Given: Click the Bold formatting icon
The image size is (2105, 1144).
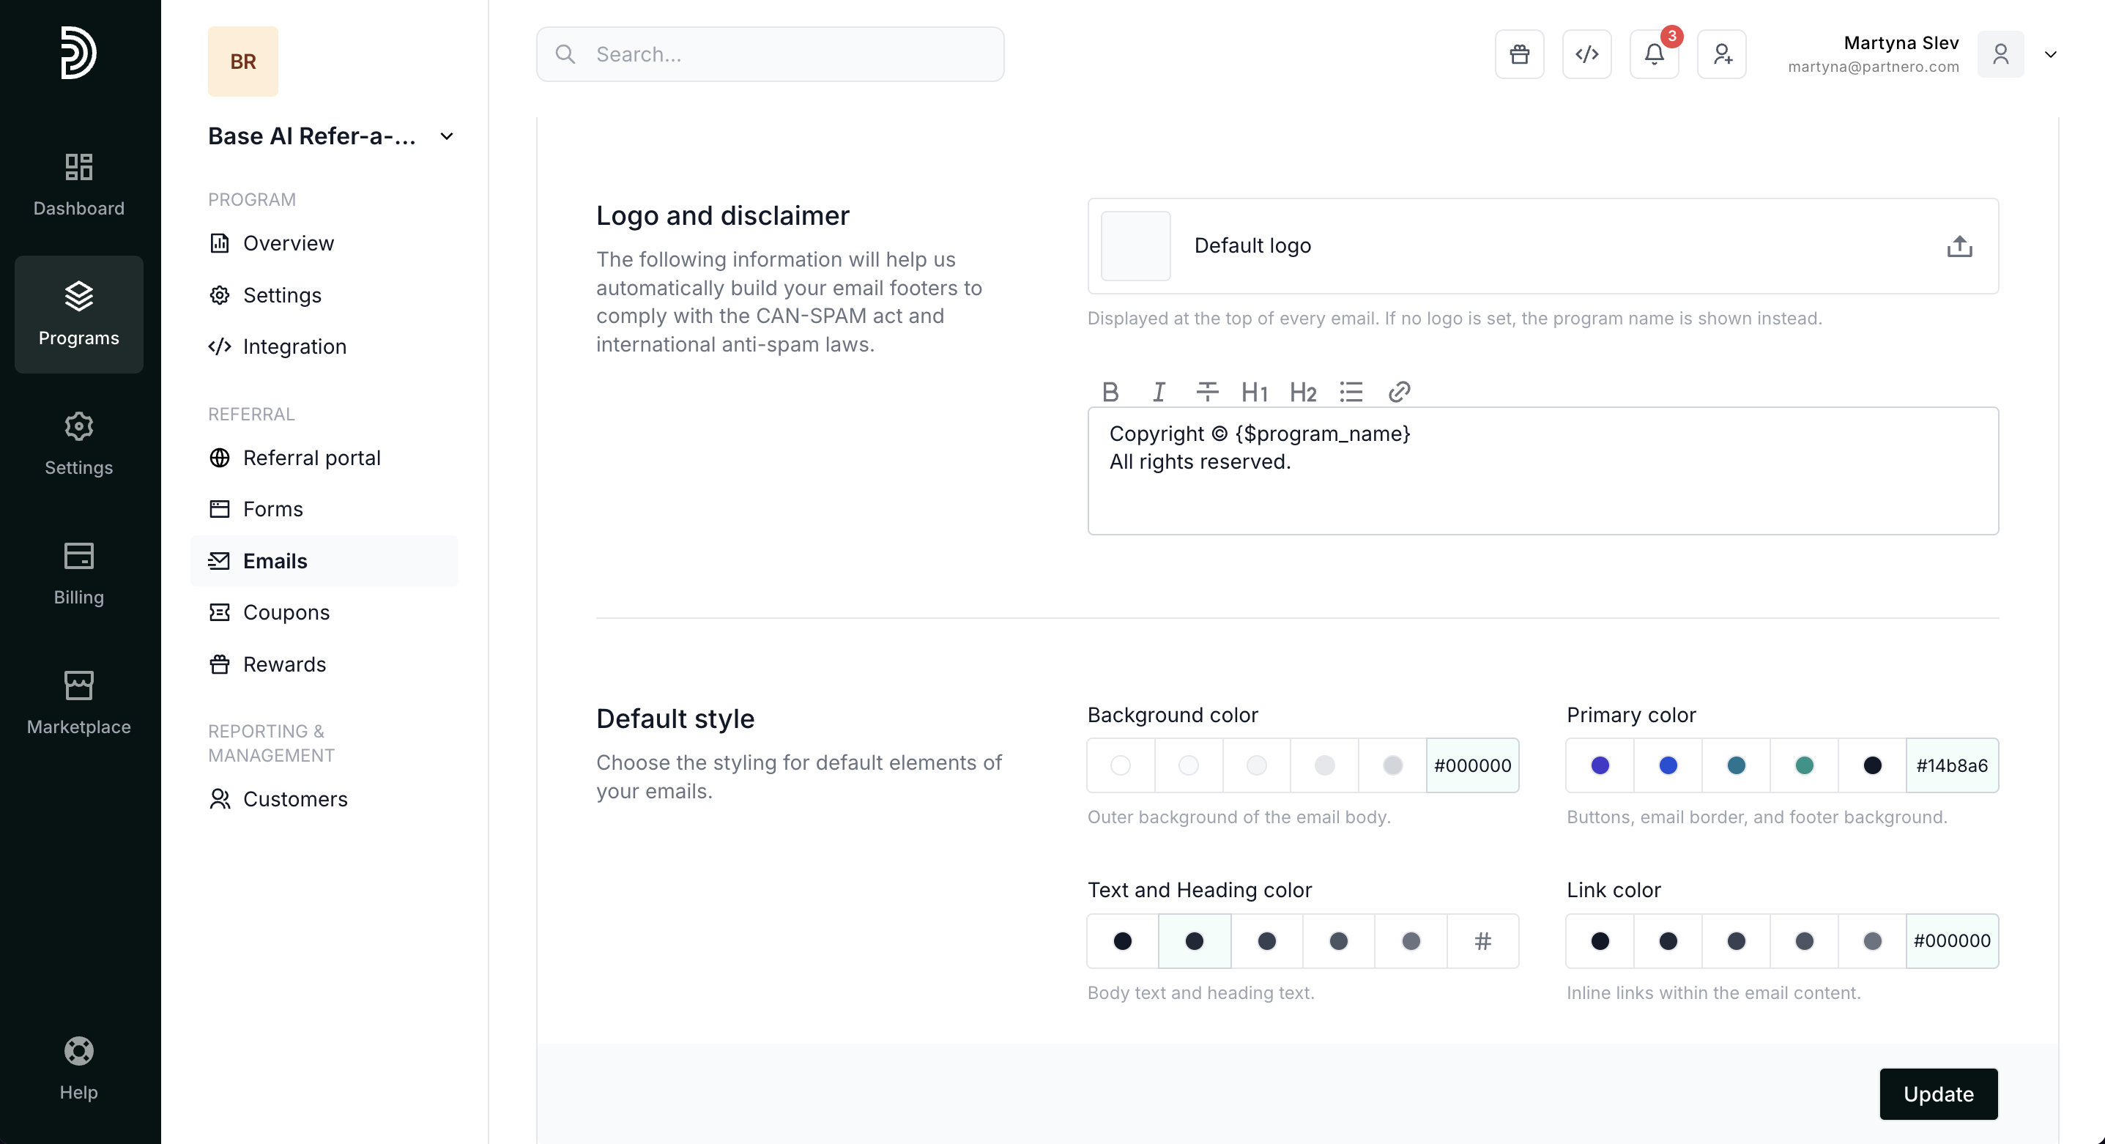Looking at the screenshot, I should (1110, 393).
